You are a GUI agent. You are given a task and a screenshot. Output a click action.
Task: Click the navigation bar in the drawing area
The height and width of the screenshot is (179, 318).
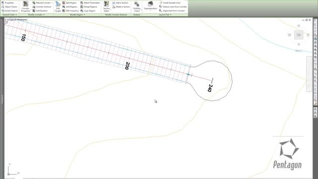click(309, 74)
